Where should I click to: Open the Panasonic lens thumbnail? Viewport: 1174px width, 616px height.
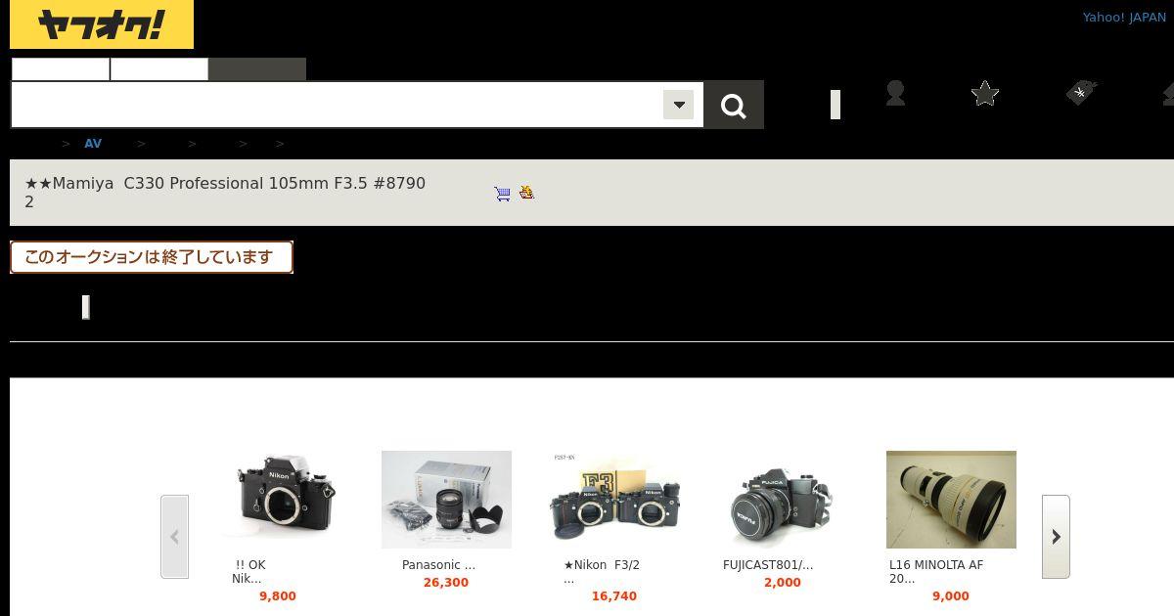coord(446,500)
